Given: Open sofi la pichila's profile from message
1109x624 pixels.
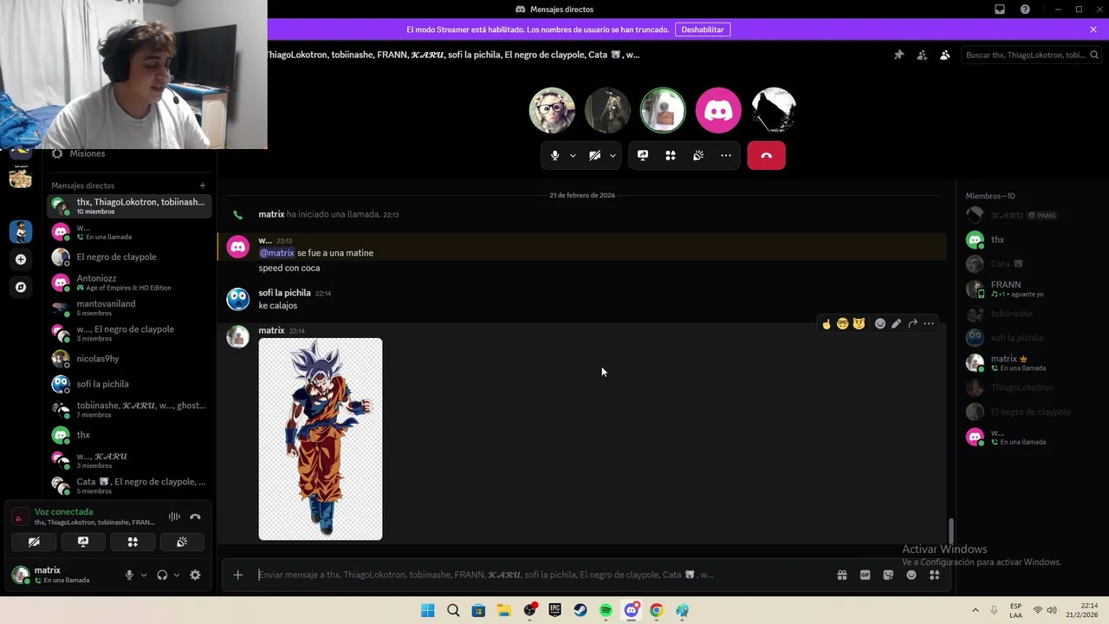Looking at the screenshot, I should tap(284, 293).
